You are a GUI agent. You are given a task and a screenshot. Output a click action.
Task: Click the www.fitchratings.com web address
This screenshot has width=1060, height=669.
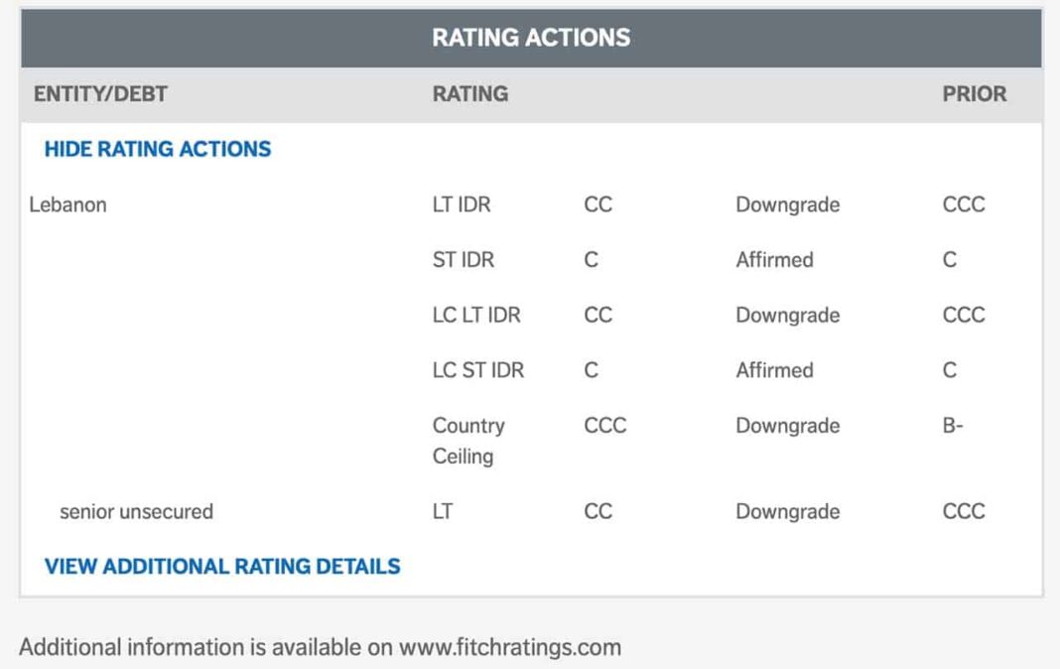coord(509,648)
